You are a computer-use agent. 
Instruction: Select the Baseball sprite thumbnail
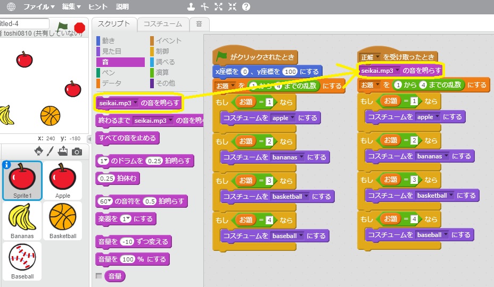(x=22, y=261)
